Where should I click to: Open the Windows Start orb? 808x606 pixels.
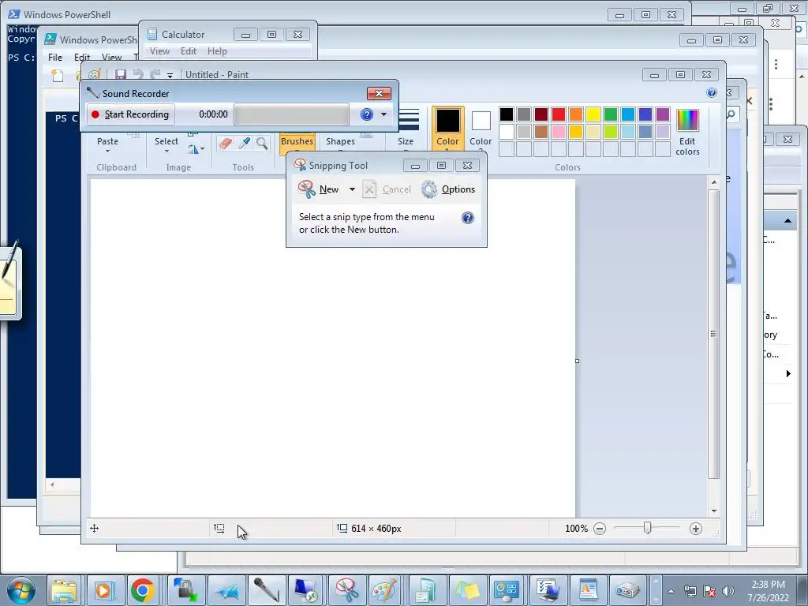click(x=21, y=590)
